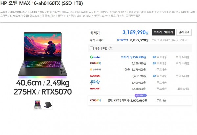Click the Coupang logo in seller list
This screenshot has width=197, height=135.
pyautogui.click(x=95, y=63)
